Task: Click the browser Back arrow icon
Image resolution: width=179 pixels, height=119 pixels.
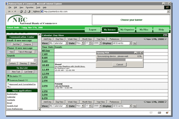Action: tap(9, 11)
